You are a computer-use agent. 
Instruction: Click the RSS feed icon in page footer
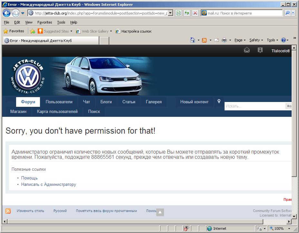[8, 211]
